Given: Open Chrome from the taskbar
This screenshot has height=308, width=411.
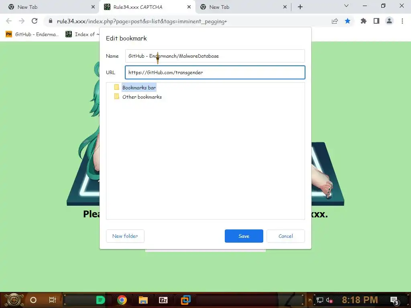Looking at the screenshot, I should pyautogui.click(x=122, y=300).
